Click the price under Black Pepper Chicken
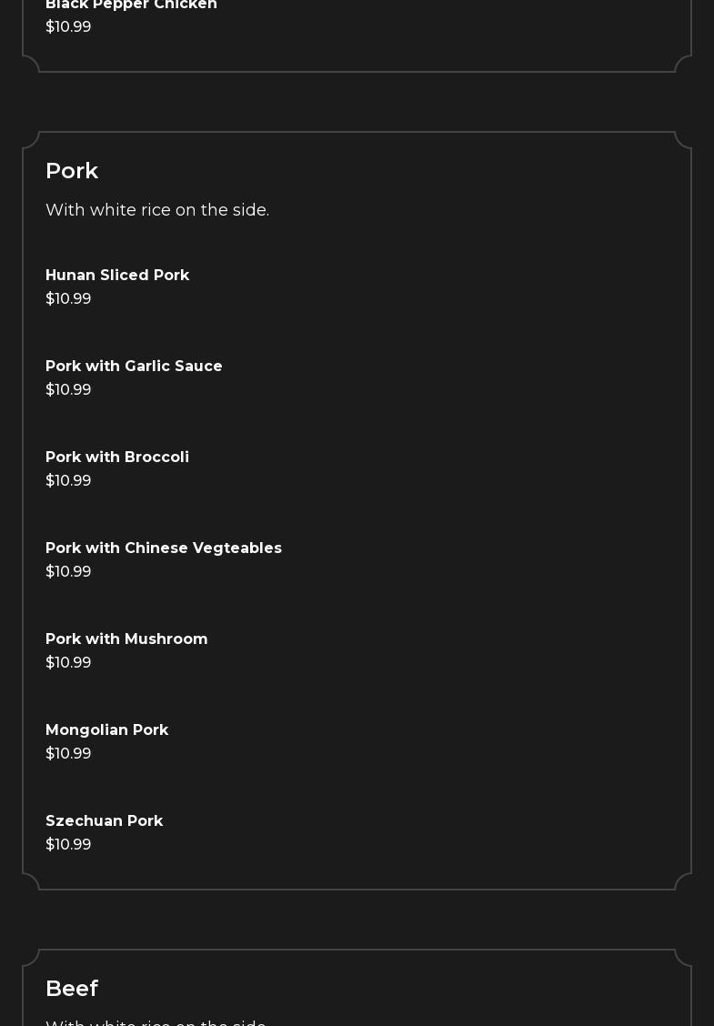Viewport: 714px width, 1026px height. tap(68, 27)
